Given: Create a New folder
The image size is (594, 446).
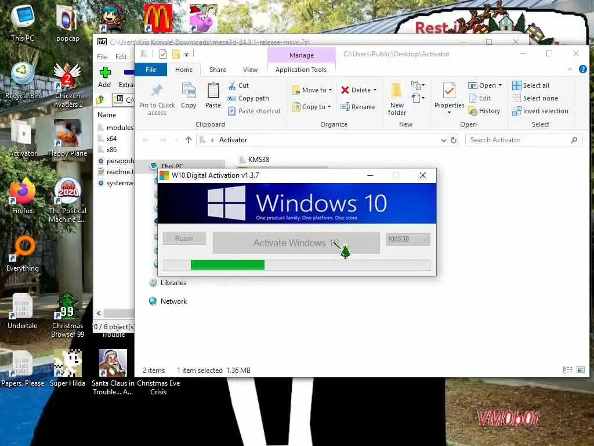Looking at the screenshot, I should (x=397, y=99).
